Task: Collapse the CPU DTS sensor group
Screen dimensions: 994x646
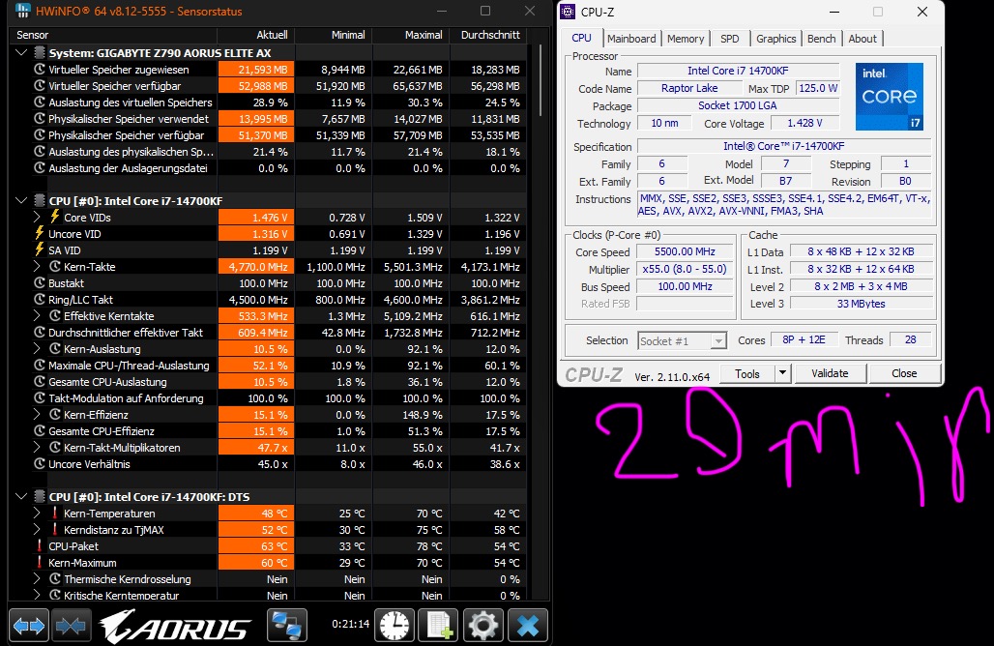Action: pos(21,496)
